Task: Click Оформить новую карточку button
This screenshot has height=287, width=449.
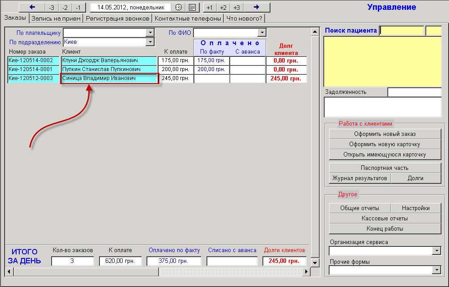Action: coord(385,144)
